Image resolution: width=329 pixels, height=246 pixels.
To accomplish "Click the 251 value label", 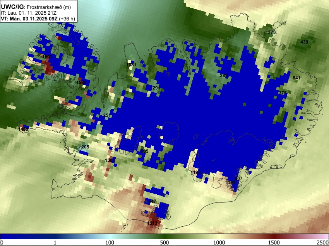I will pyautogui.click(x=107, y=115).
